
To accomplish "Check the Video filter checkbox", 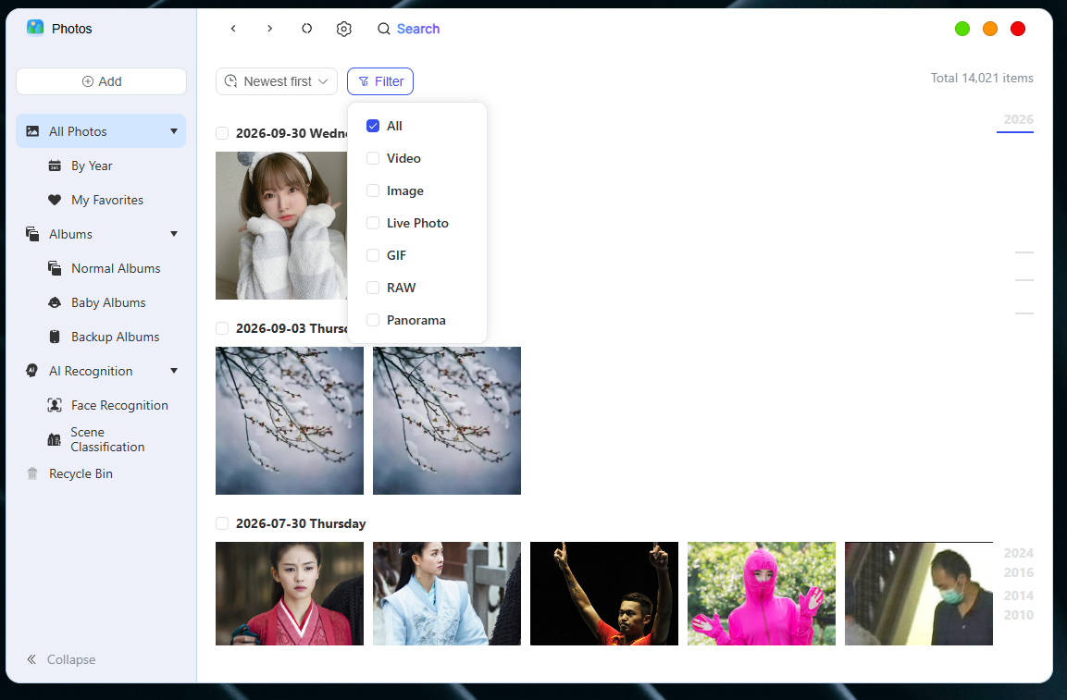I will (373, 158).
